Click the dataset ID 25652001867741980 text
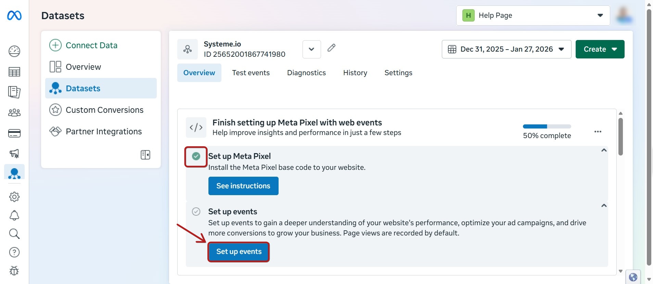This screenshot has width=653, height=284. pos(244,54)
